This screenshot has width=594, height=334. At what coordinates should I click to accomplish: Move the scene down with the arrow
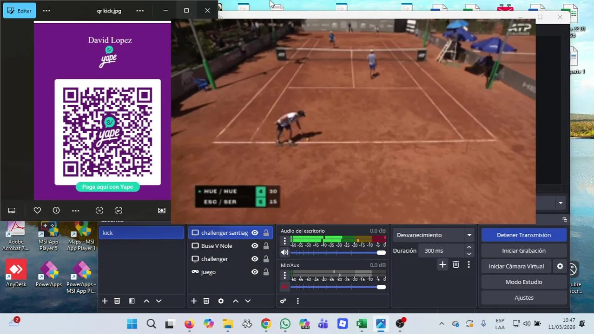click(x=158, y=301)
